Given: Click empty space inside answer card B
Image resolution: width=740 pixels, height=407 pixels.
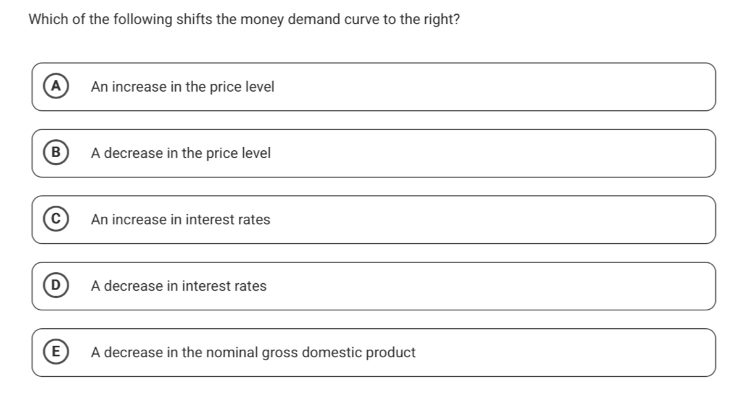Looking at the screenshot, I should pyautogui.click(x=494, y=153).
